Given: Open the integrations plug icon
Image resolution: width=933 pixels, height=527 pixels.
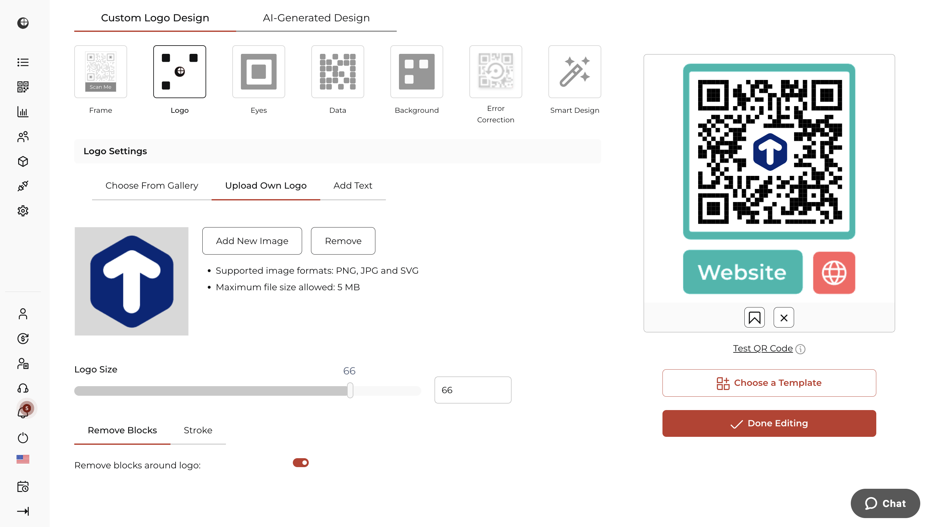Looking at the screenshot, I should [x=23, y=186].
